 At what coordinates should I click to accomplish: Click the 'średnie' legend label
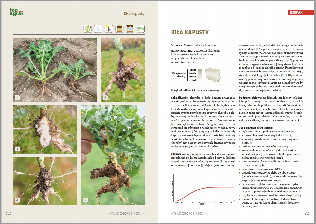point(193,73)
